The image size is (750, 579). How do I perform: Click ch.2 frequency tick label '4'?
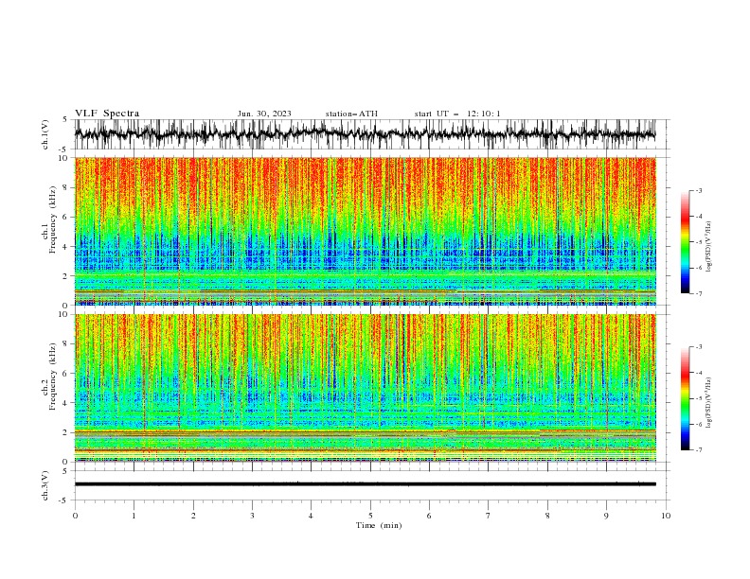66,403
